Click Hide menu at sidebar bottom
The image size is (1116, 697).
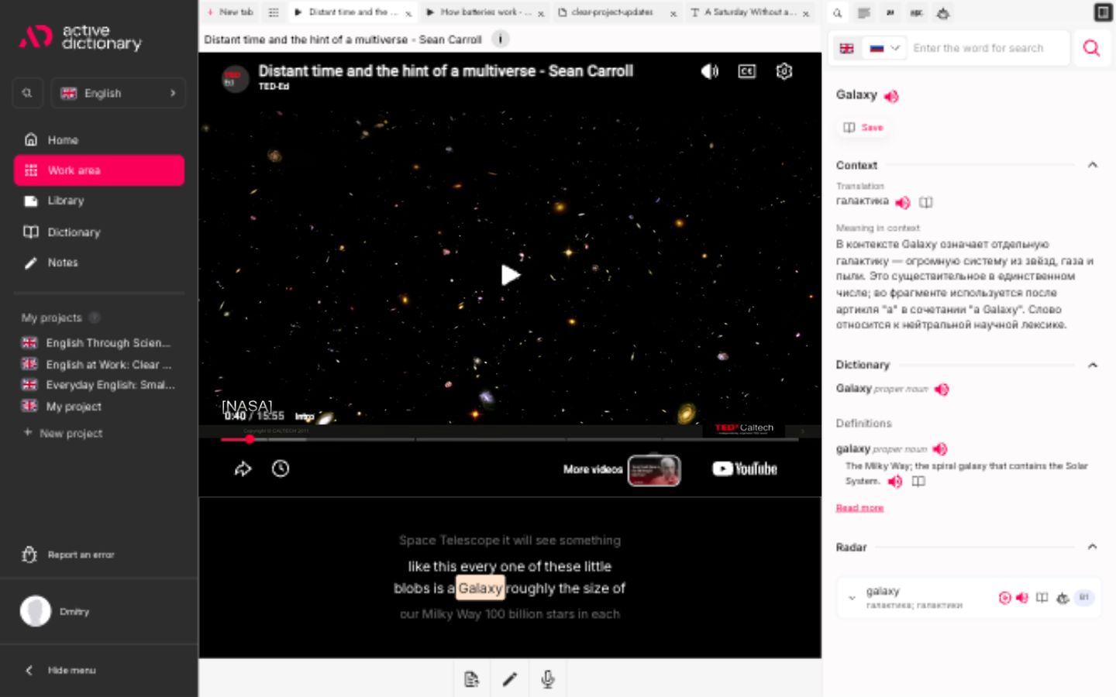point(61,670)
